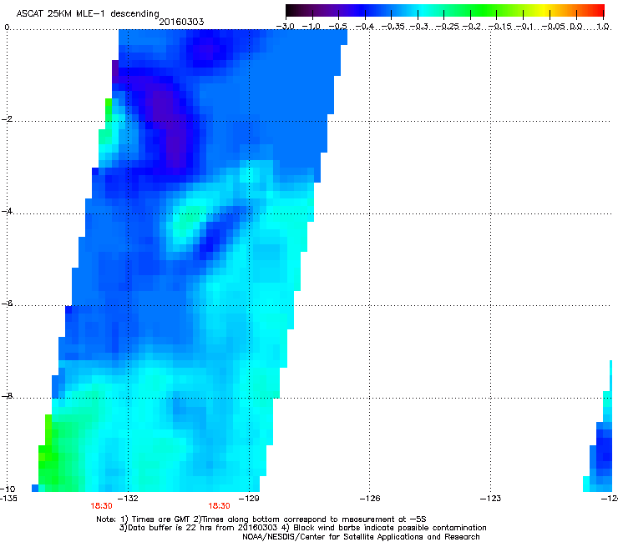The width and height of the screenshot is (618, 542).
Task: Click the -3.0 color scale label
Action: click(286, 27)
